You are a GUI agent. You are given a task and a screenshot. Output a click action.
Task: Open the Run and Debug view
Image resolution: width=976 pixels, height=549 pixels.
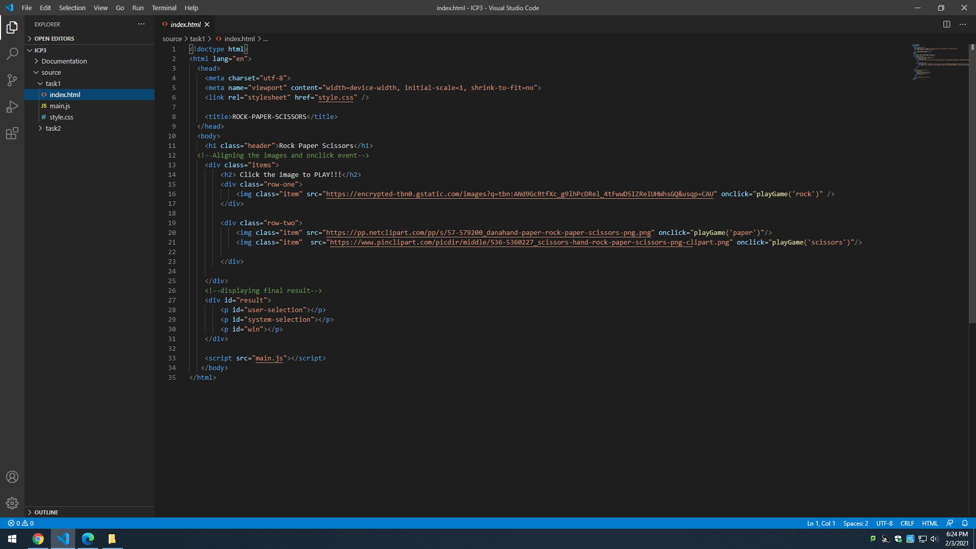click(12, 107)
